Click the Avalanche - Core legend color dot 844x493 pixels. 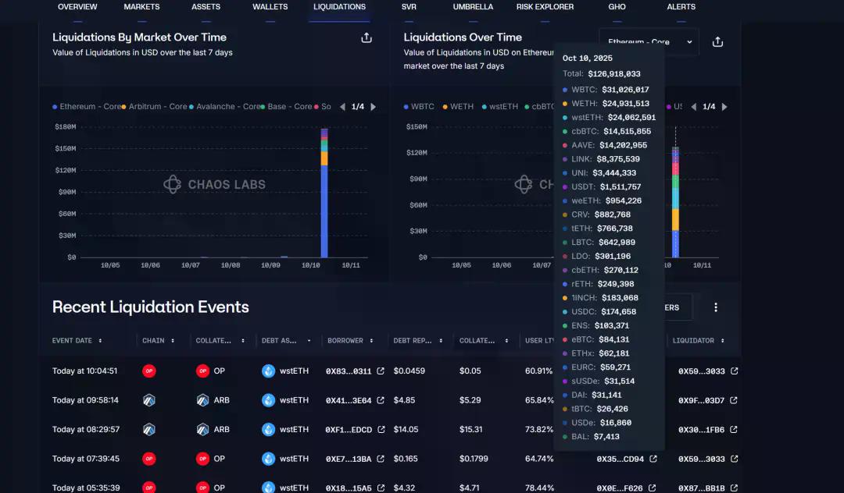coord(192,107)
